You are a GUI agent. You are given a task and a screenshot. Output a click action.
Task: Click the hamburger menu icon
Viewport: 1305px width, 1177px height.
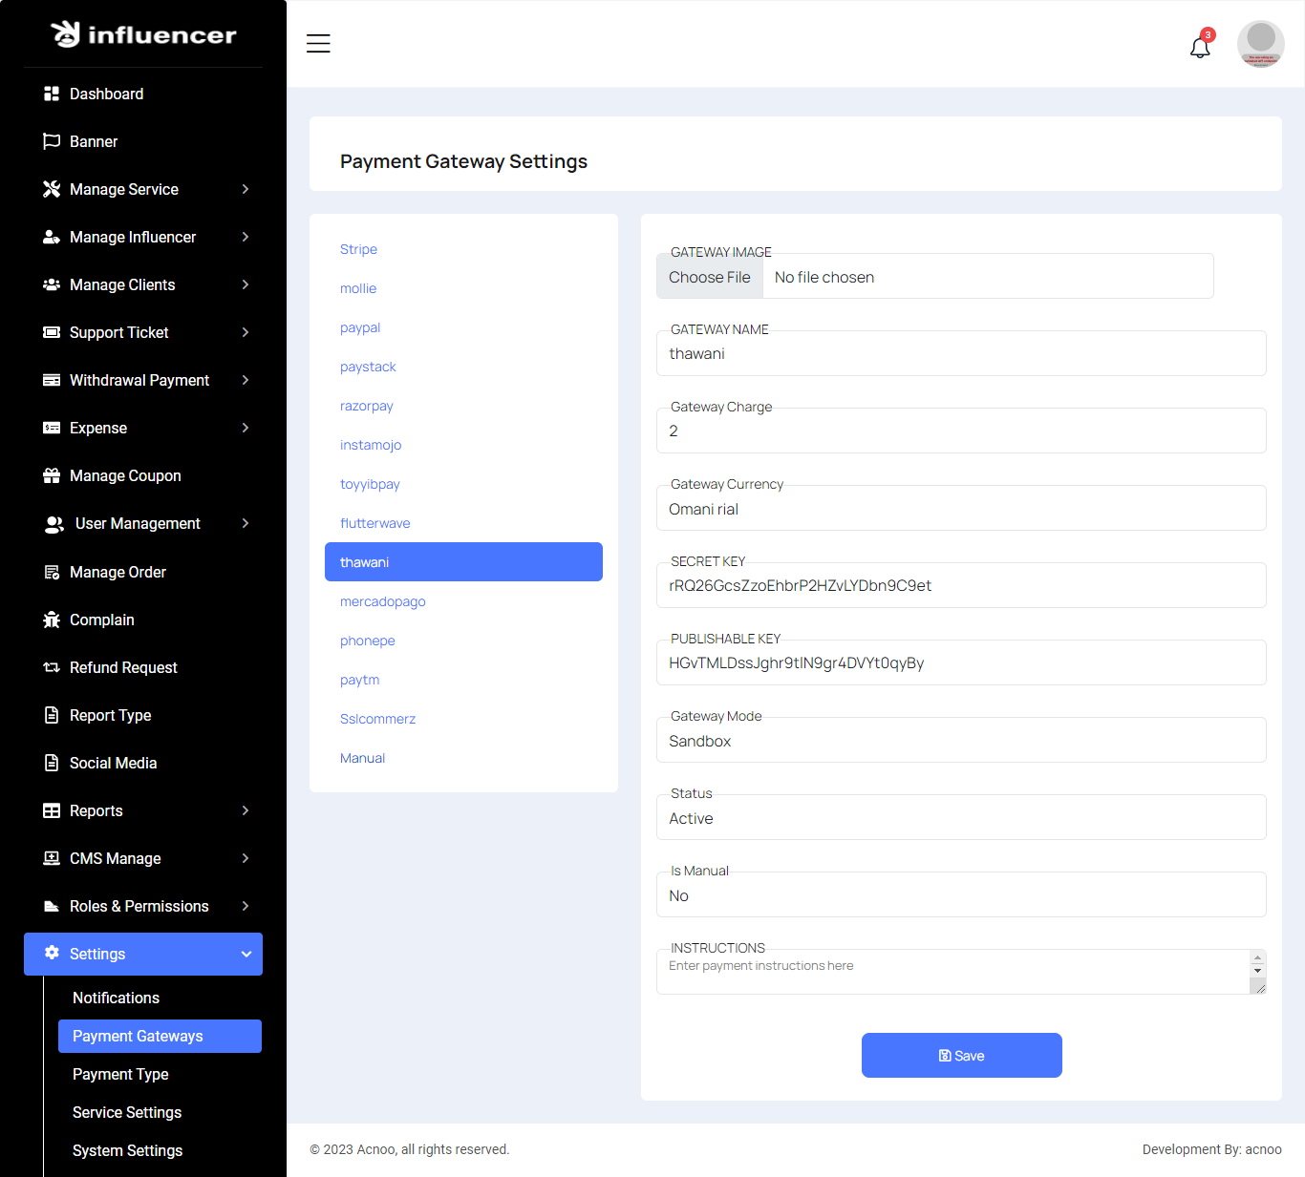coord(318,44)
